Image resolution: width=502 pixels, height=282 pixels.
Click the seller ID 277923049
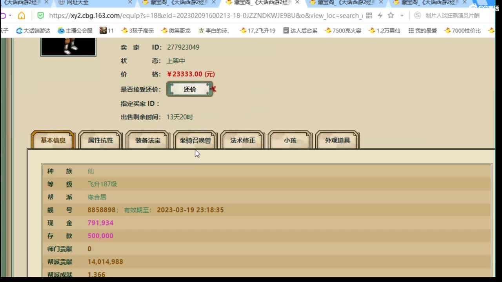click(183, 47)
